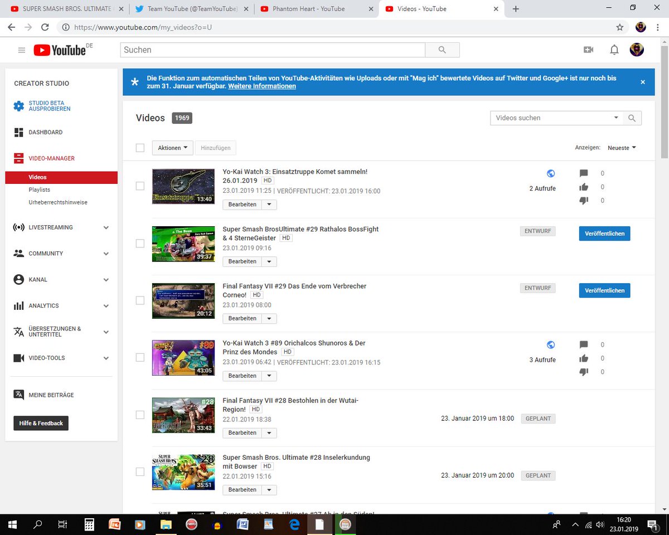
Task: Click thumbs up icon for Einsatztruppe Komet video
Action: point(584,187)
